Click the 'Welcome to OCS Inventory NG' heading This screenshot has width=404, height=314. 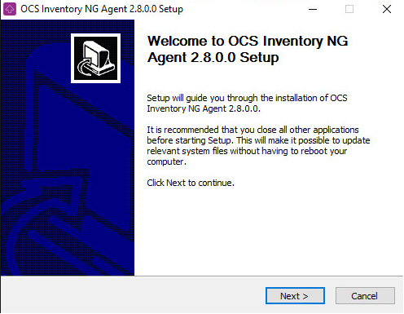(248, 41)
